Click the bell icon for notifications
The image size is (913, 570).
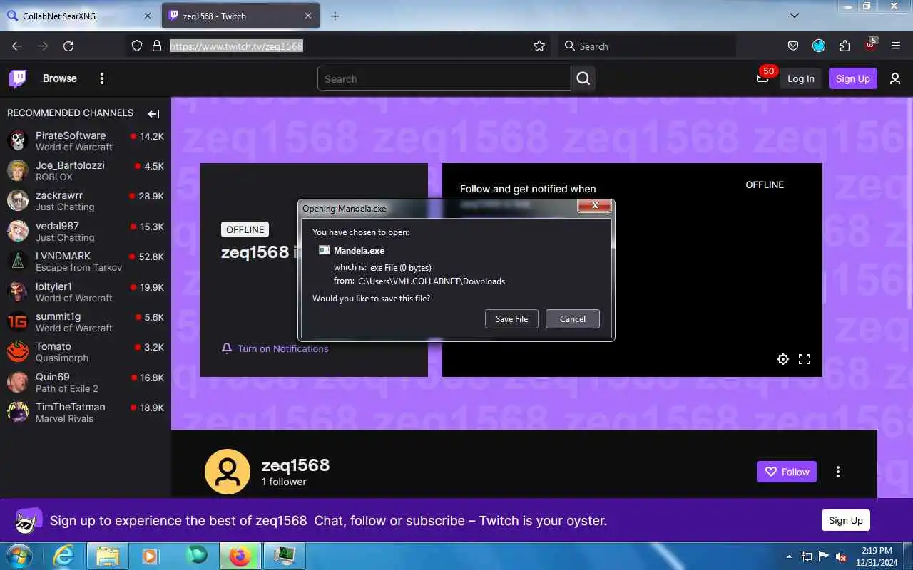pyautogui.click(x=227, y=348)
